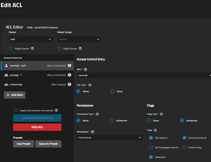Choose Basic flags type

(149, 120)
